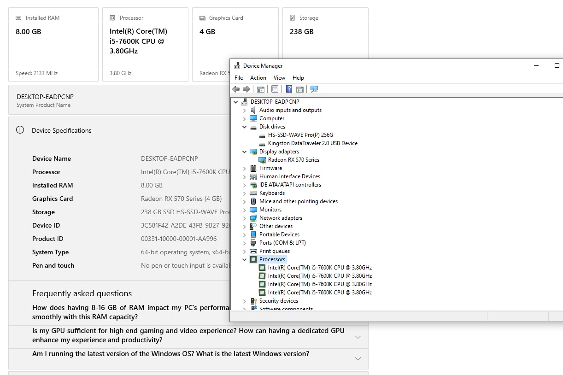Maximize the Device Manager window
This screenshot has height=375, width=563.
click(557, 65)
